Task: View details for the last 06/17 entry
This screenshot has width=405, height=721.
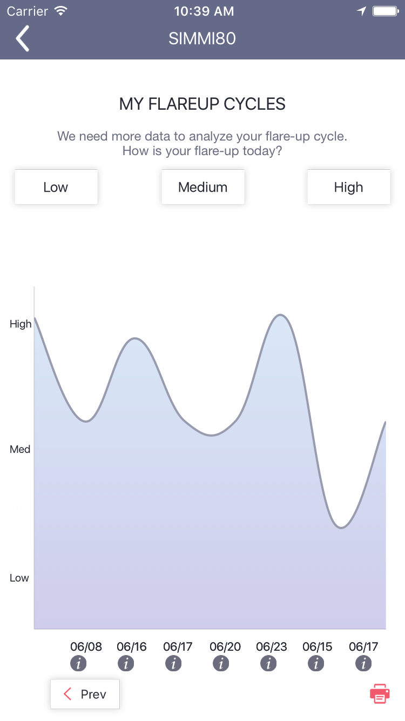Action: point(363,663)
